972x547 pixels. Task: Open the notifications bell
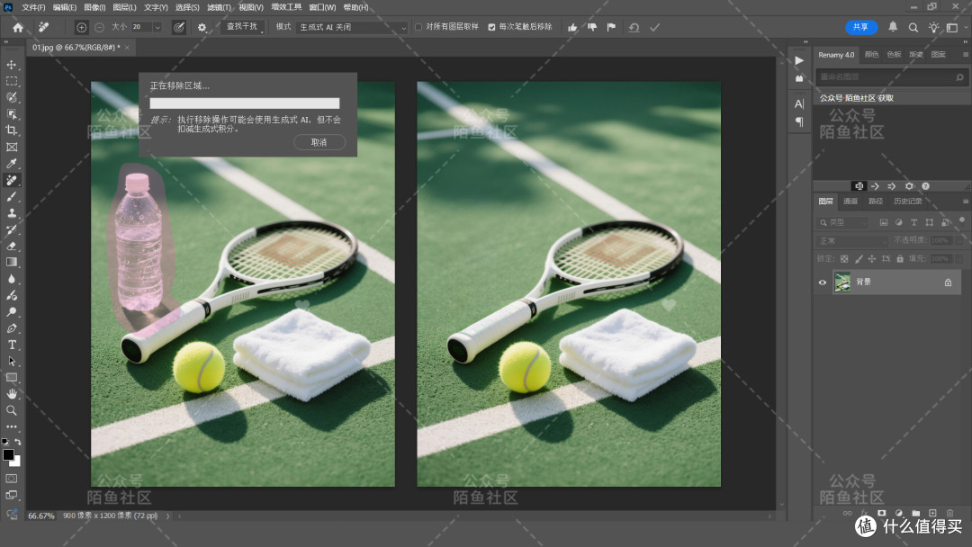893,27
